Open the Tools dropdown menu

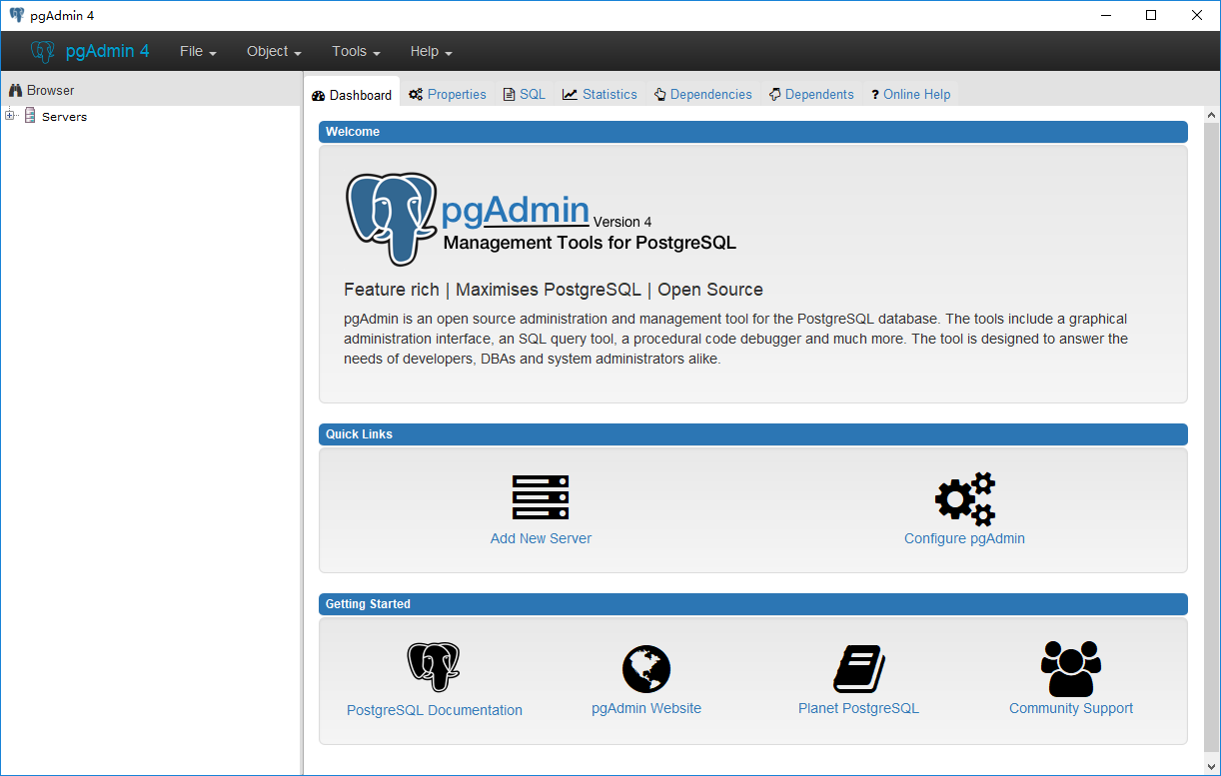pos(356,51)
